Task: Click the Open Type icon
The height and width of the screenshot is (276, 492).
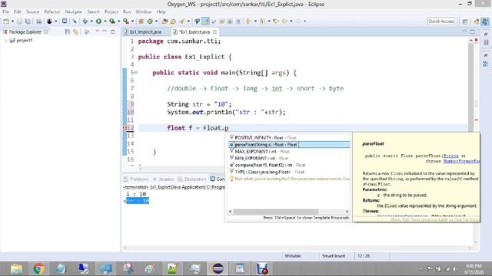Action: coord(165,21)
